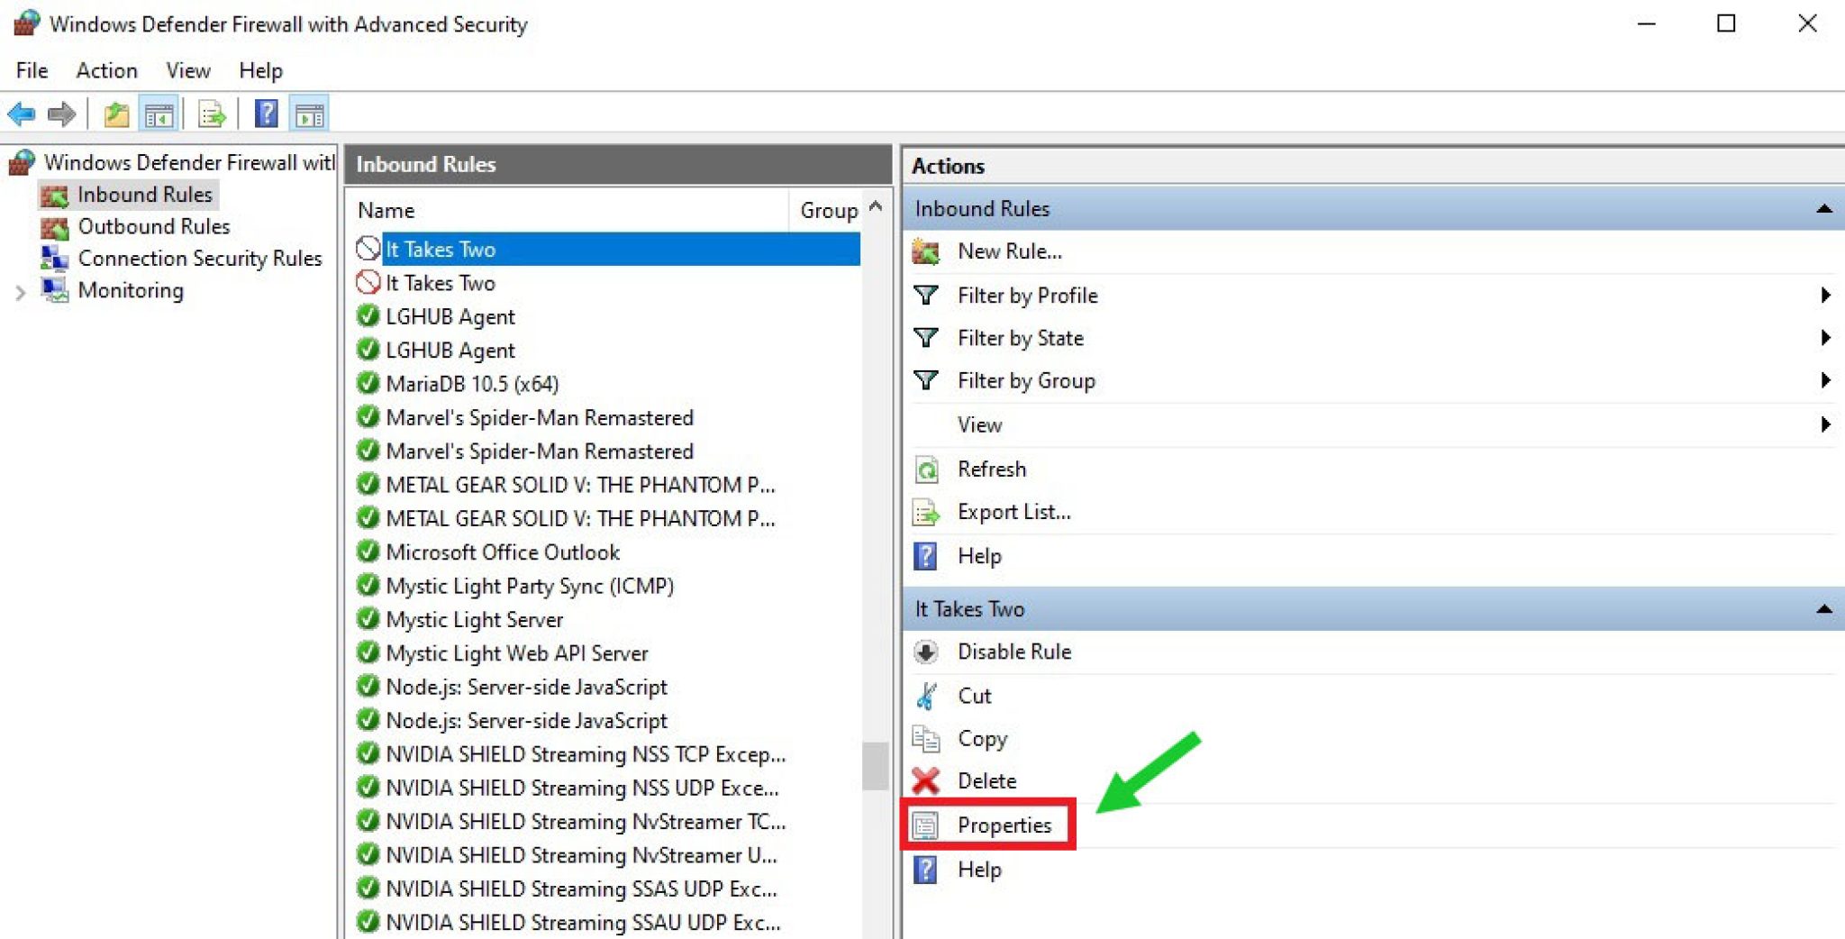Click the Disable Rule action for It Takes Two
The height and width of the screenshot is (939, 1845).
pos(1013,651)
